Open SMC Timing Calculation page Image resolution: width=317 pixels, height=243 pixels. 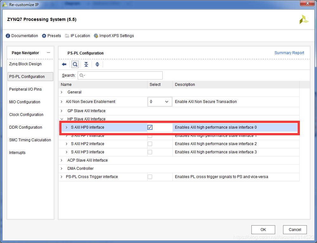click(x=30, y=140)
